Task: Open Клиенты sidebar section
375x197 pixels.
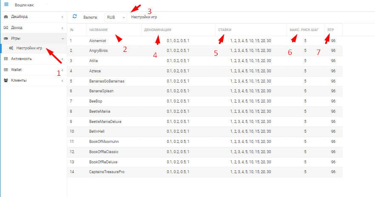Action: (19, 80)
